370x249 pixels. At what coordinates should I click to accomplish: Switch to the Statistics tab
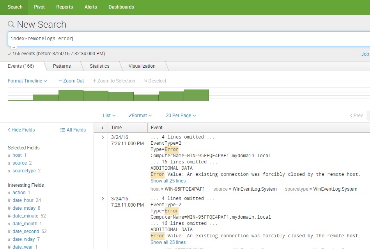click(99, 66)
